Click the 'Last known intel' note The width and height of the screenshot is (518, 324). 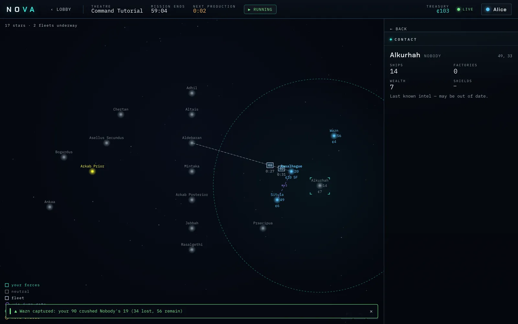click(x=439, y=96)
